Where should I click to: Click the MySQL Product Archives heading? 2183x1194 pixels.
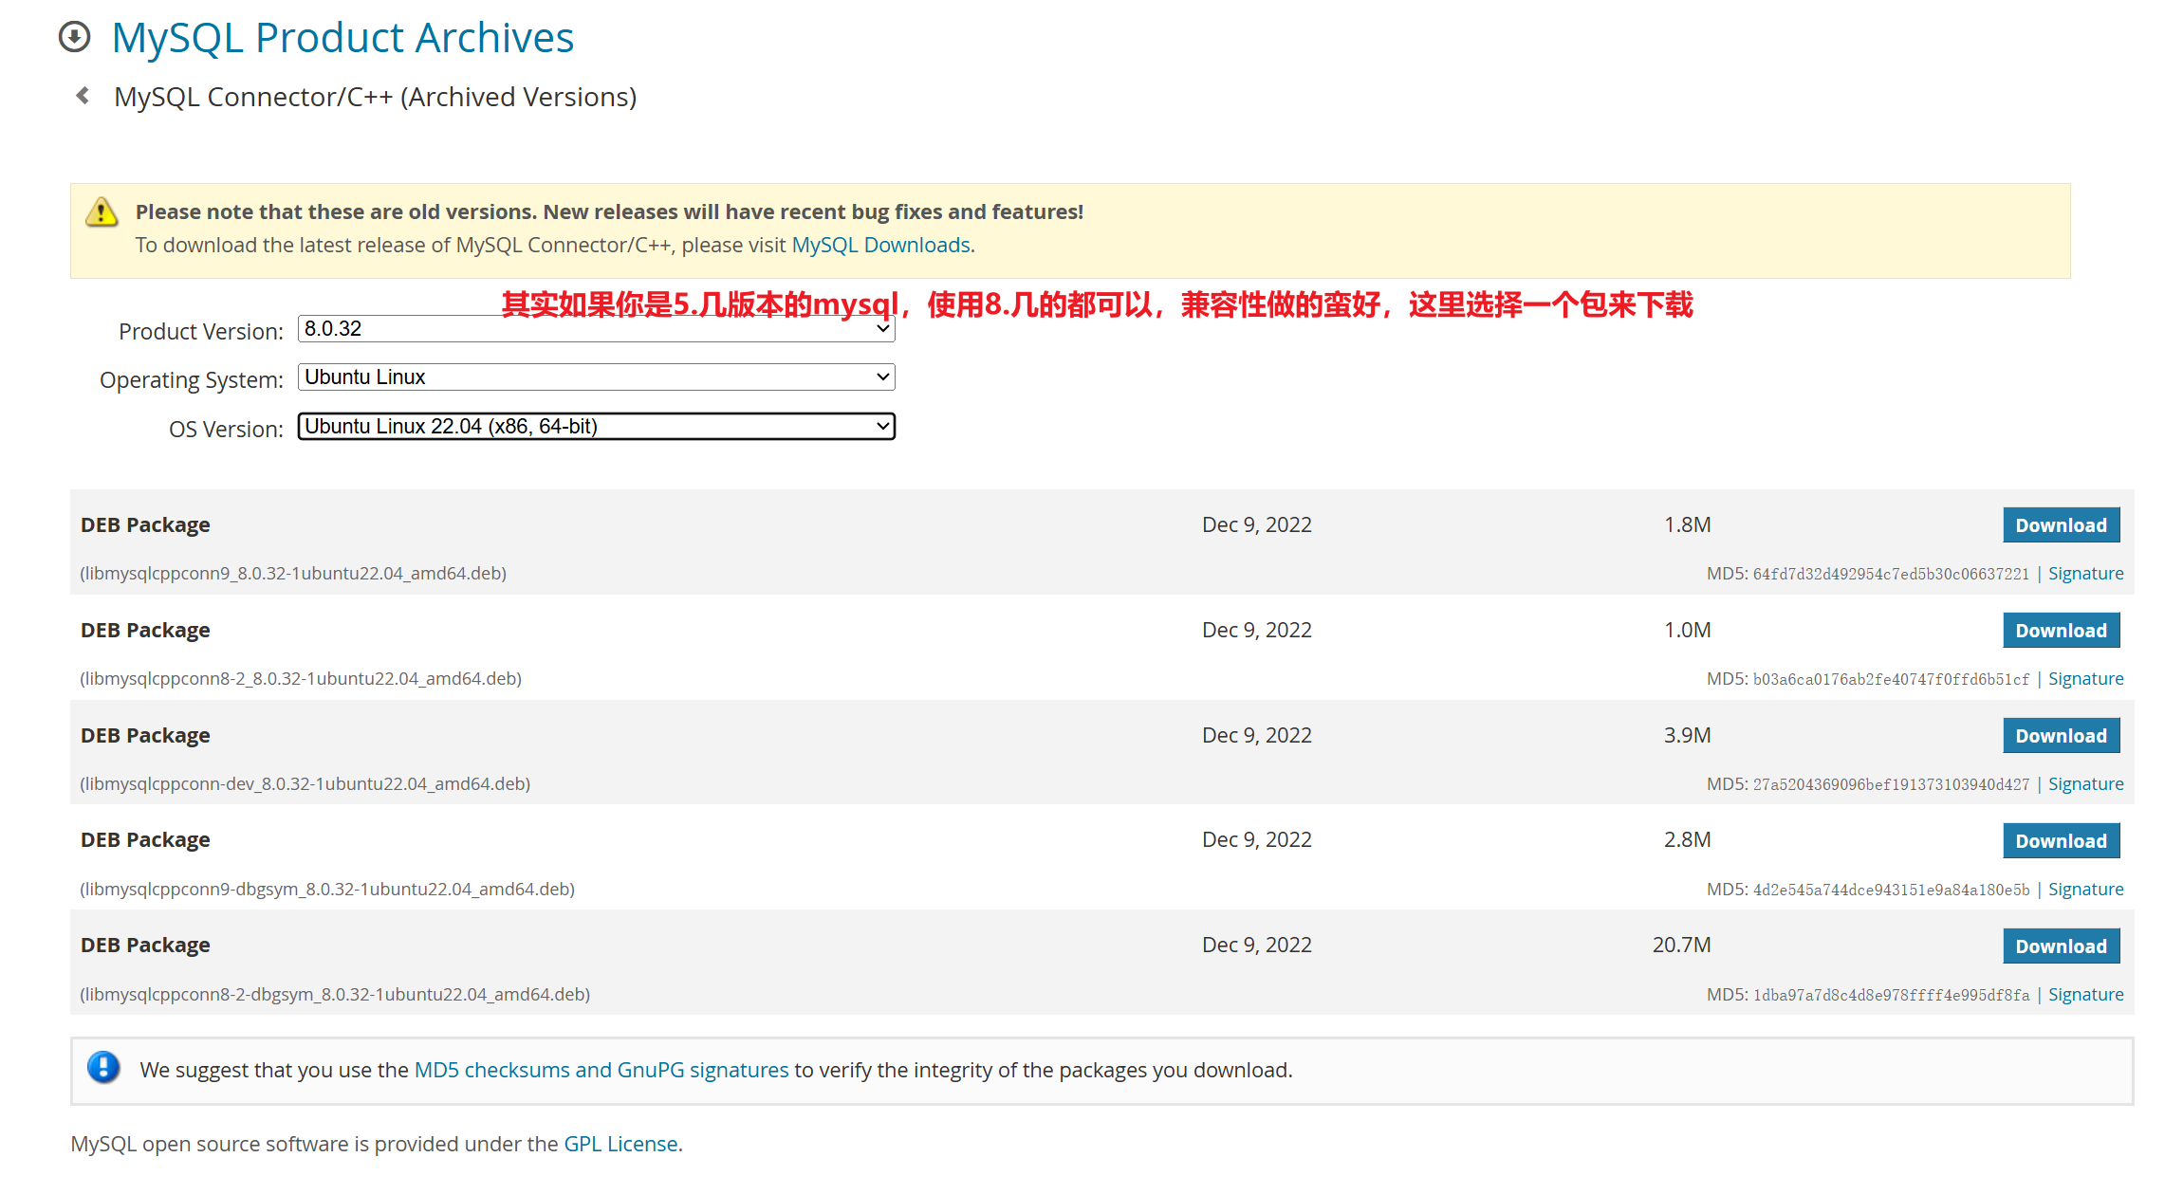pos(342,38)
